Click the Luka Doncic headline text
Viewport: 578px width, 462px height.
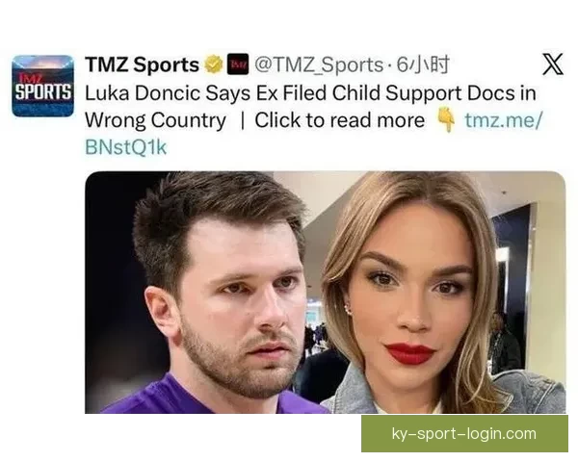click(x=310, y=92)
